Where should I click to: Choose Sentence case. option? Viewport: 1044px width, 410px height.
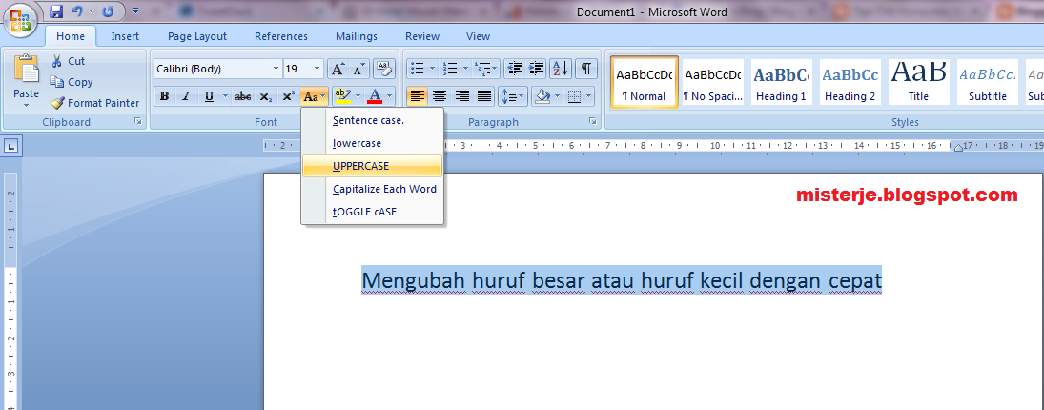click(x=372, y=120)
